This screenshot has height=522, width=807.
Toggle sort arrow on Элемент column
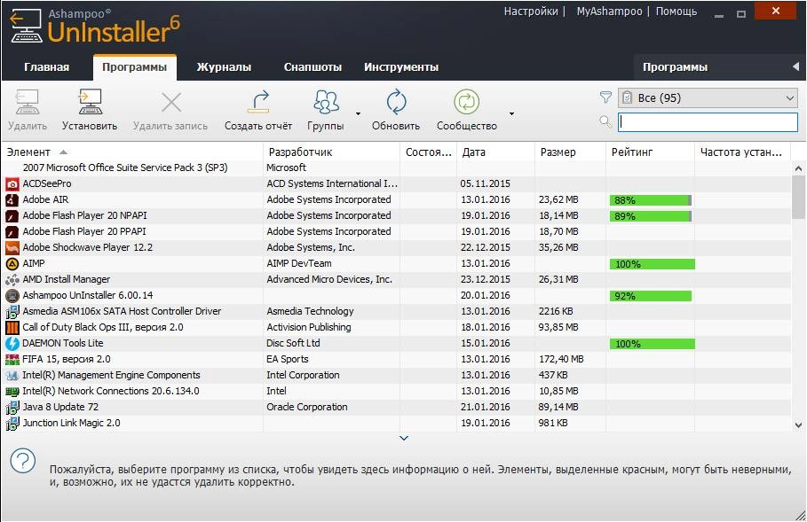[63, 152]
